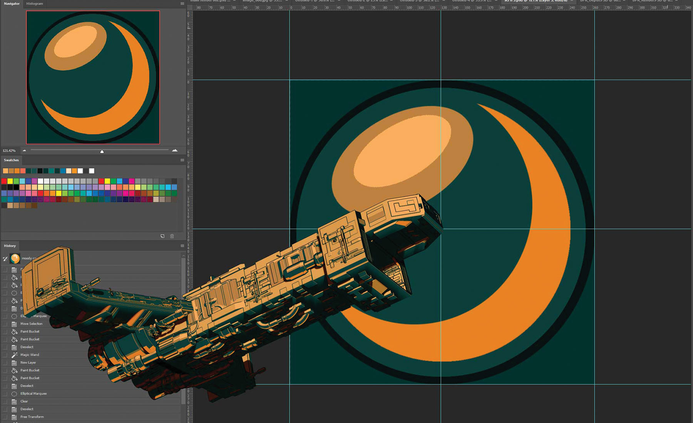Click document icon of Deselect above Magic Wand
This screenshot has width=693, height=423.
[x=14, y=347]
